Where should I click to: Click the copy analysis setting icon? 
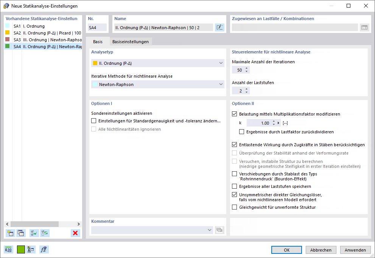(x=20, y=233)
